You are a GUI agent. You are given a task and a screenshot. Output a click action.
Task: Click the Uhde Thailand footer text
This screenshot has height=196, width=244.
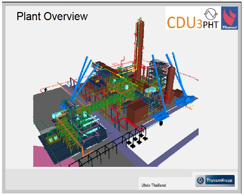click(x=154, y=185)
